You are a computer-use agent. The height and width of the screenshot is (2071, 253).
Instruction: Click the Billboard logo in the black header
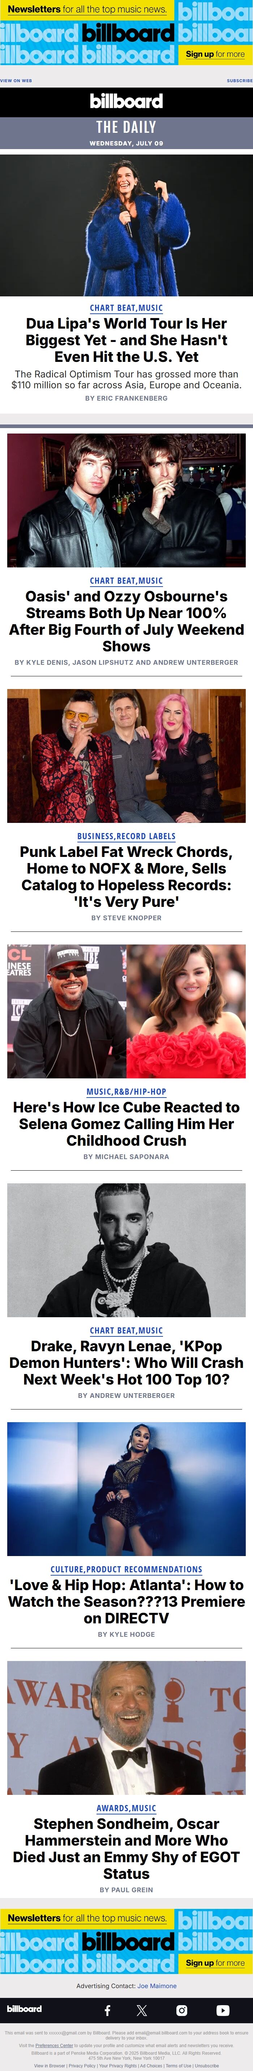126,101
